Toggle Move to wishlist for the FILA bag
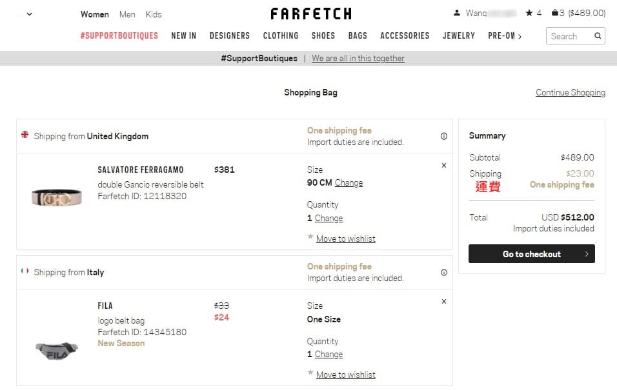This screenshot has height=390, width=617. coord(346,375)
